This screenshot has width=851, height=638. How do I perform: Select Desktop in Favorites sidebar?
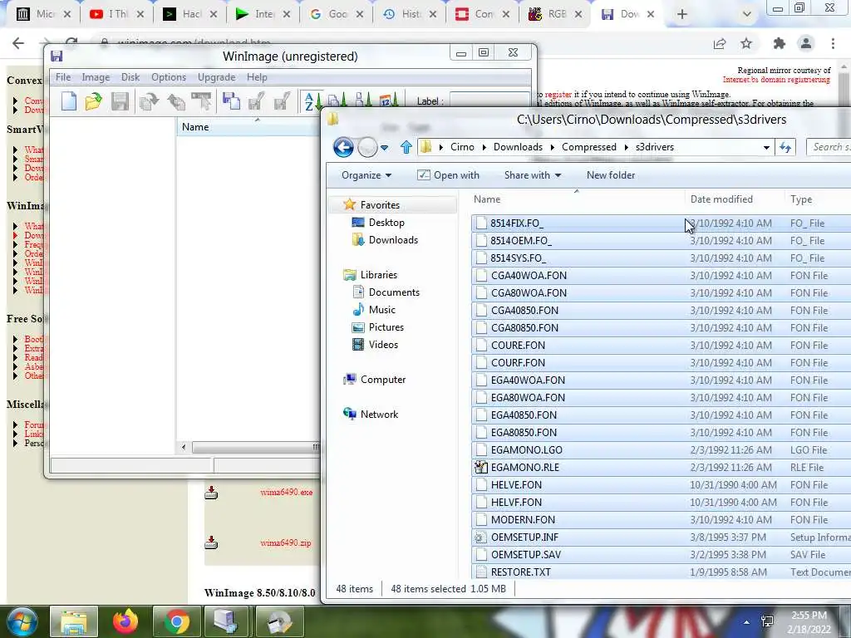click(x=386, y=223)
